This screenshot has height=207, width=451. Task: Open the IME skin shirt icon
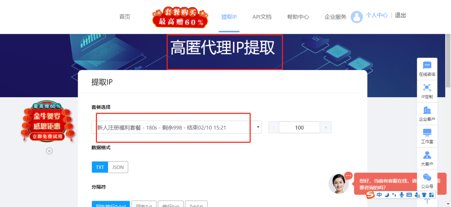pos(424,195)
